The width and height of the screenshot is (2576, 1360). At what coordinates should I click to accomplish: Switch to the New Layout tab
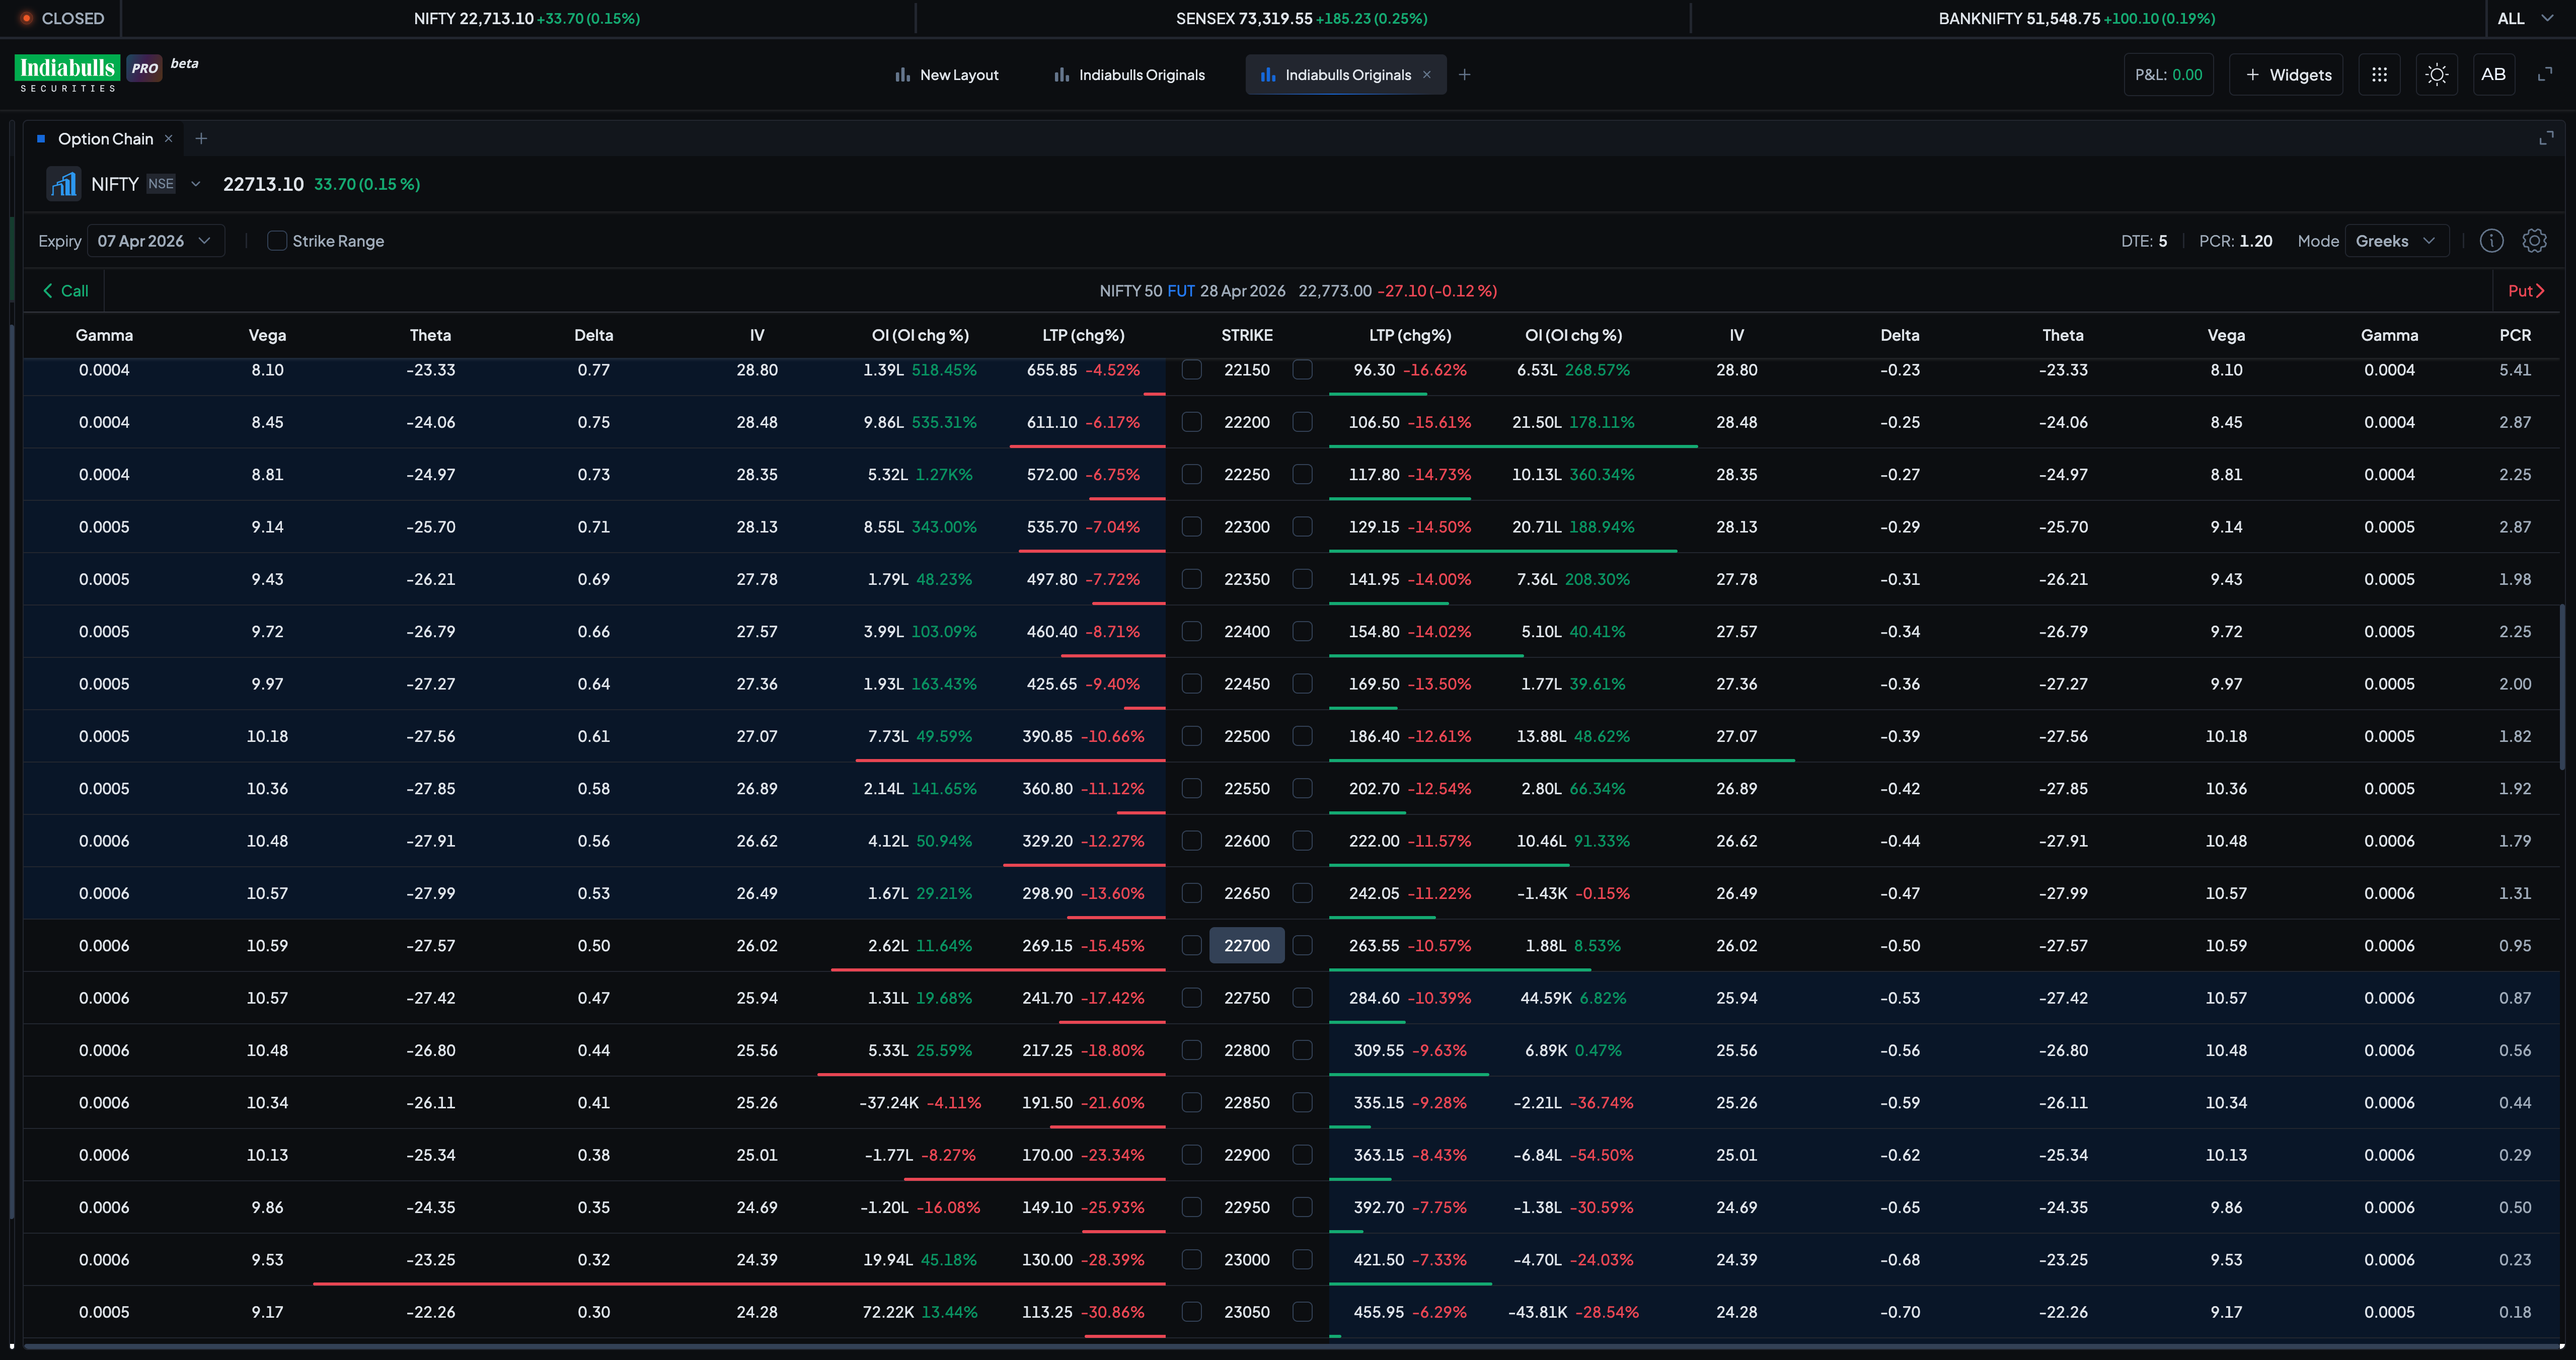click(946, 75)
